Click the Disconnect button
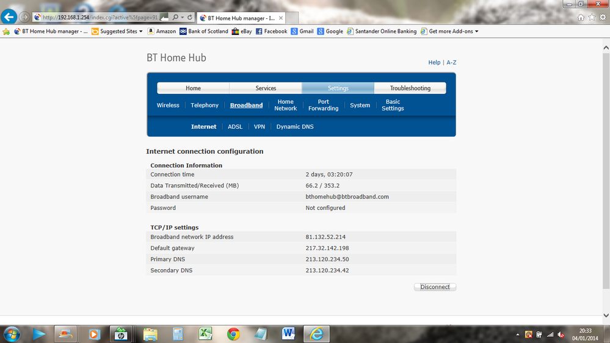This screenshot has width=610, height=343. pos(435,287)
